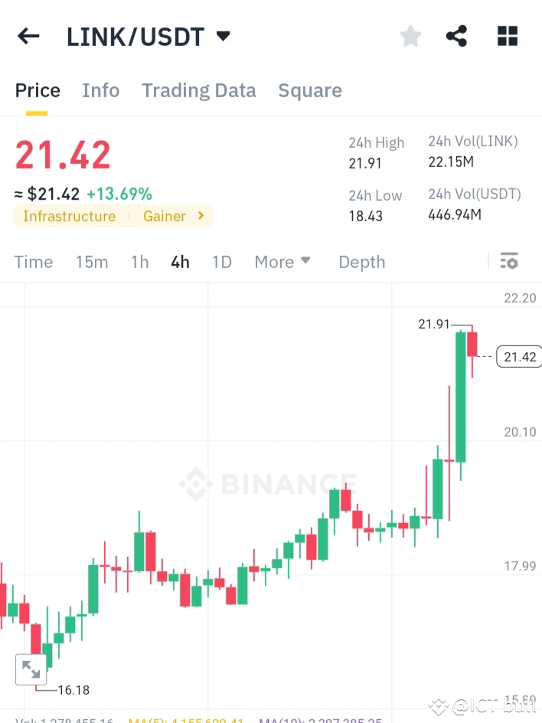Select the Depth view option
Screen dimensions: 542x723
pyautogui.click(x=361, y=261)
